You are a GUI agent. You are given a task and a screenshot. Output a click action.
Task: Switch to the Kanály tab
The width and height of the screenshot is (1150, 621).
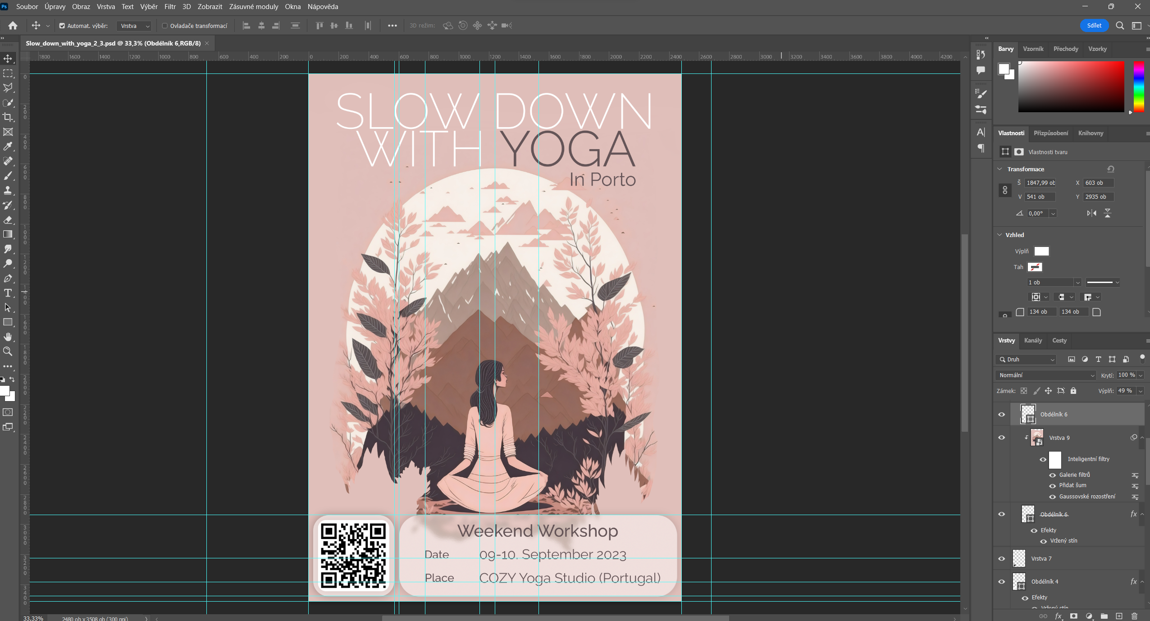(1032, 340)
